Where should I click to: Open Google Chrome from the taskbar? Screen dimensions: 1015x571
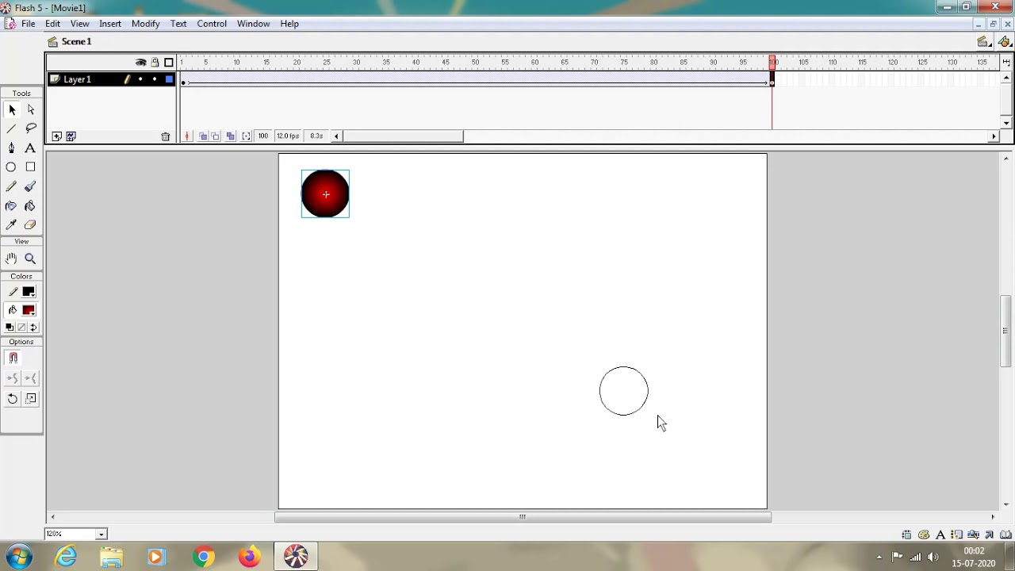pos(204,557)
